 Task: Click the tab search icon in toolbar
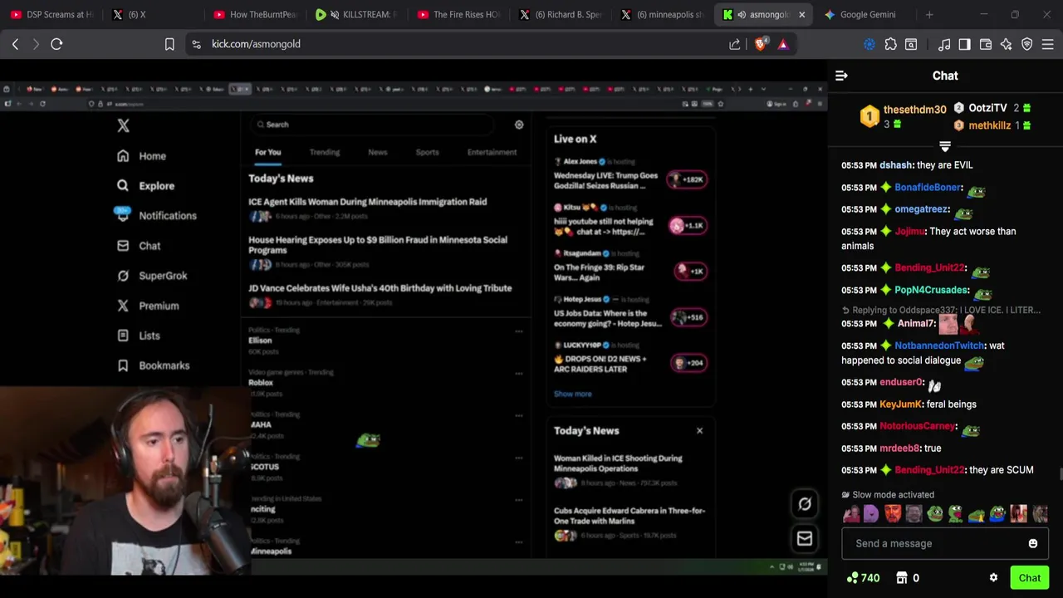[x=911, y=44]
